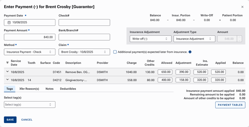This screenshot has height=127, width=249.
Task: Open the Adjustment Type dropdown
Action: 194,39
